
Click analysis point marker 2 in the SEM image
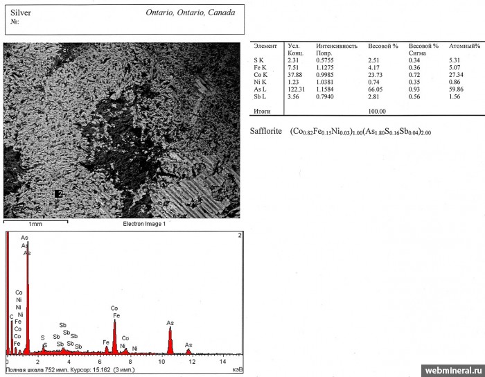pos(59,194)
